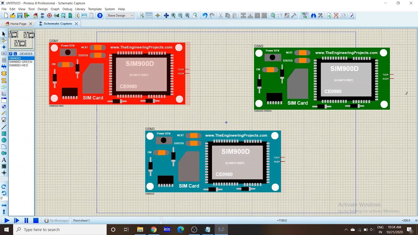Select SIM900D-RED in devices list
This screenshot has height=235, width=418.
click(x=19, y=66)
